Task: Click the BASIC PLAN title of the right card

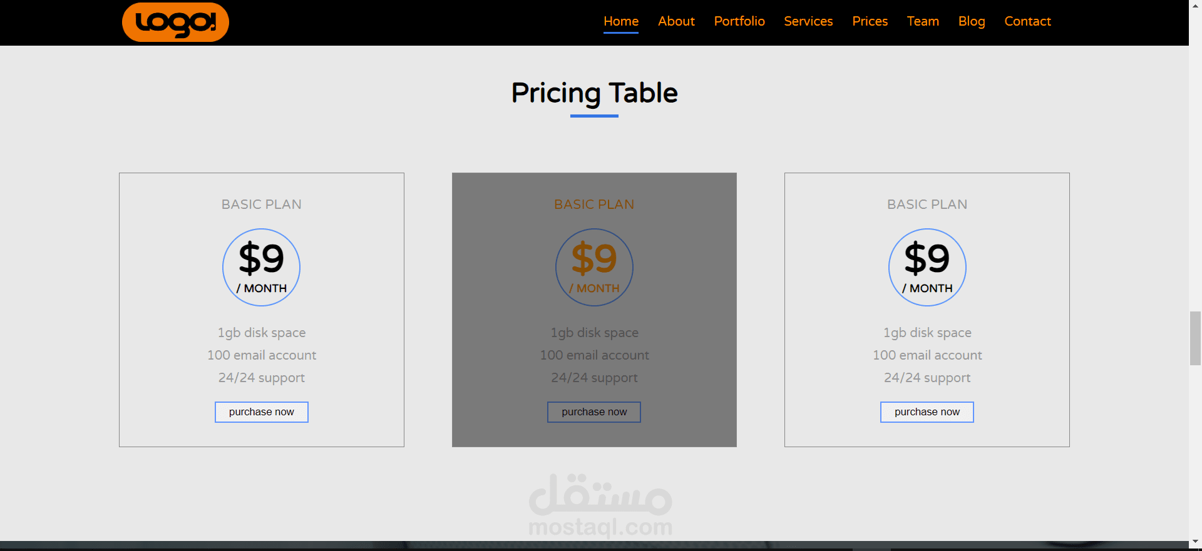Action: pyautogui.click(x=927, y=205)
